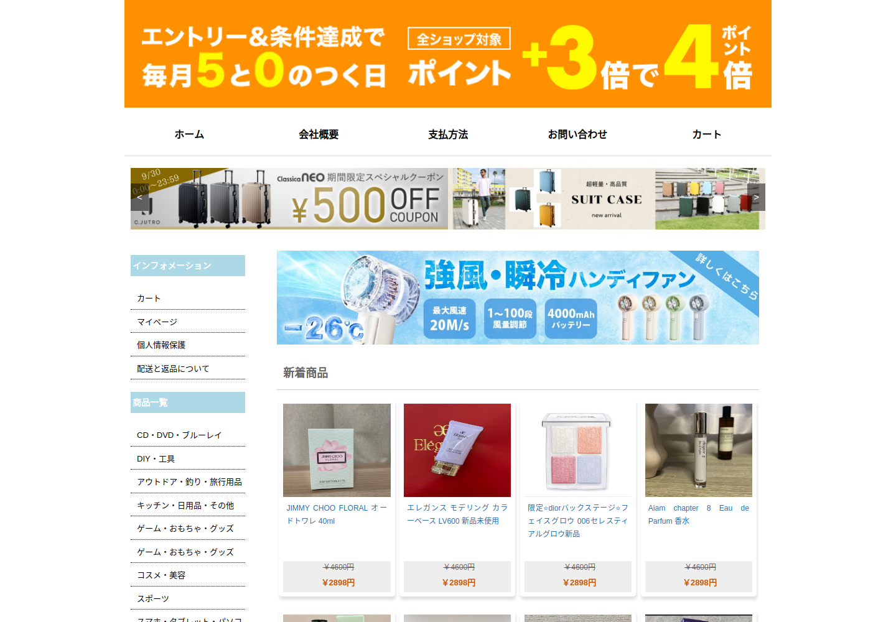Screen dimensions: 896x622
Task: Open カート in the top navigation
Action: [707, 134]
